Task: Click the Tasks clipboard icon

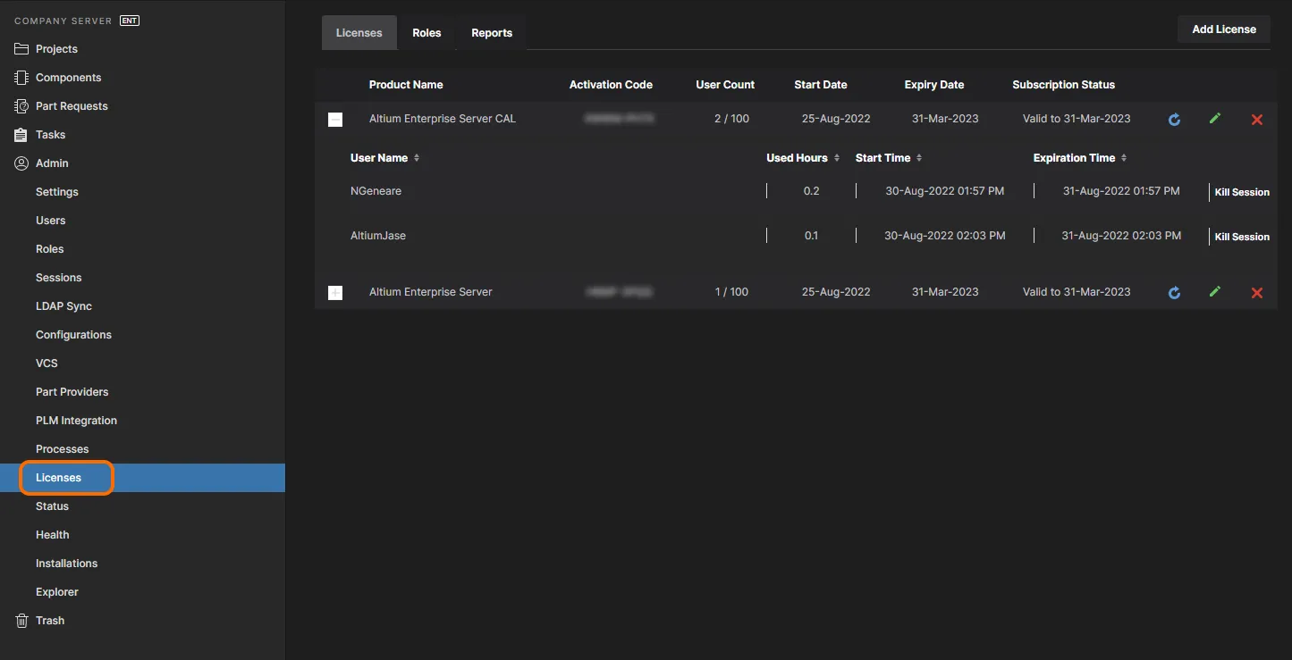Action: (21, 135)
